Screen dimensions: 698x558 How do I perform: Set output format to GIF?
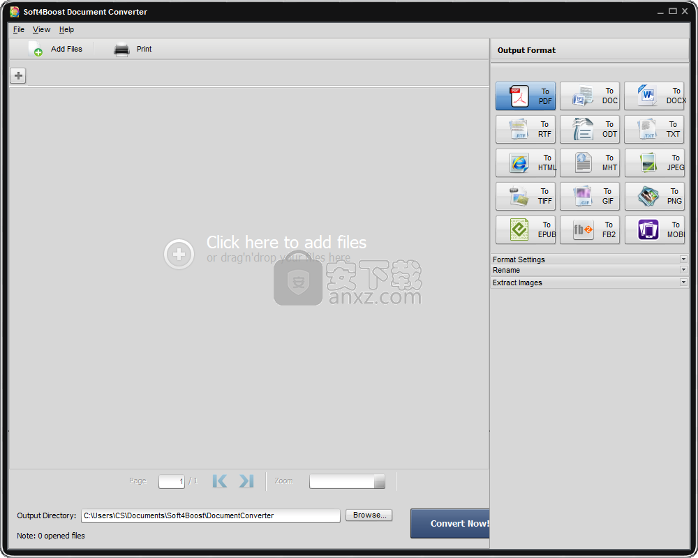[589, 196]
